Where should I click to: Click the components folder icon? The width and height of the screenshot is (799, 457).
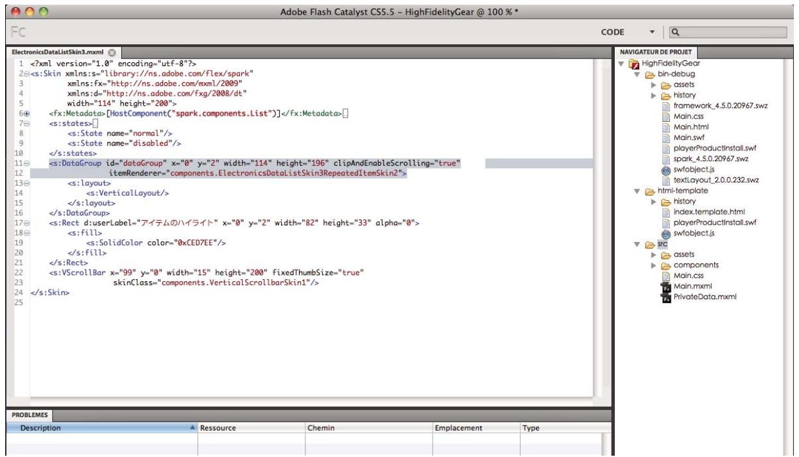coord(666,264)
